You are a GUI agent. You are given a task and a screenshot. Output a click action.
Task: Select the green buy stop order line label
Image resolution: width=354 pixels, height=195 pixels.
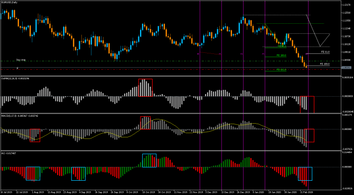point(21,60)
